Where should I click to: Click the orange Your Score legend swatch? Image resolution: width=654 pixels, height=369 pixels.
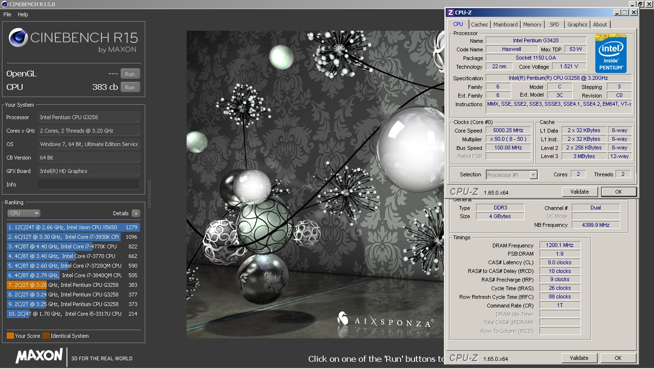click(10, 336)
